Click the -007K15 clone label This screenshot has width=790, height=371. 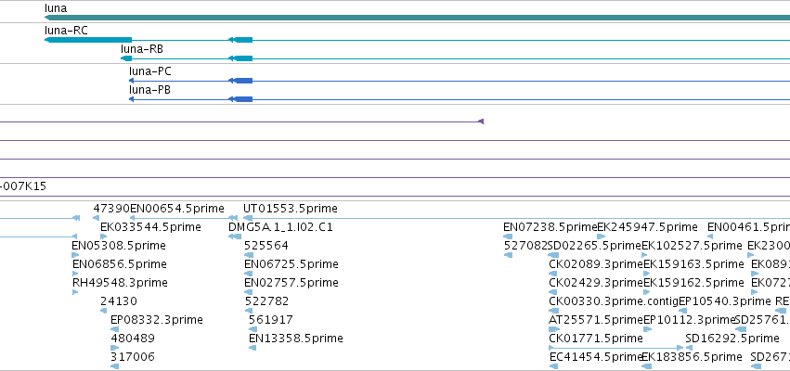coord(23,186)
